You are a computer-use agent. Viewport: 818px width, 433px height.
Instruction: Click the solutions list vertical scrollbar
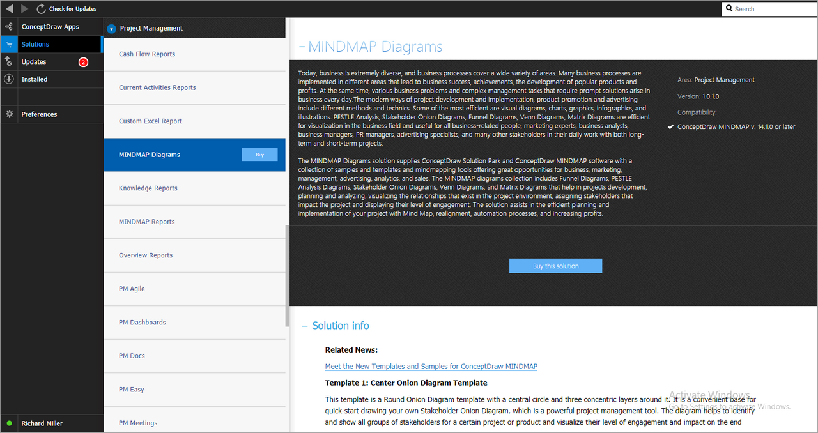287,275
